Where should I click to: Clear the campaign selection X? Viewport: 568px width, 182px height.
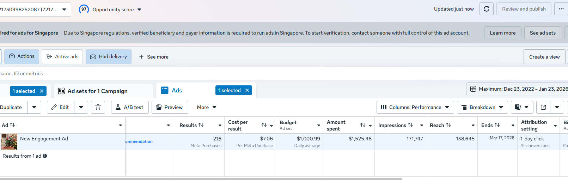pyautogui.click(x=42, y=91)
